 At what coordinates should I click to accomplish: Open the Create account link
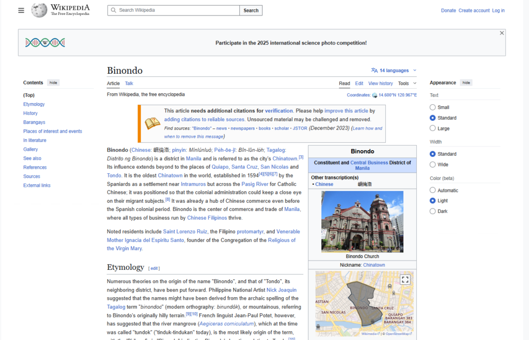point(474,10)
